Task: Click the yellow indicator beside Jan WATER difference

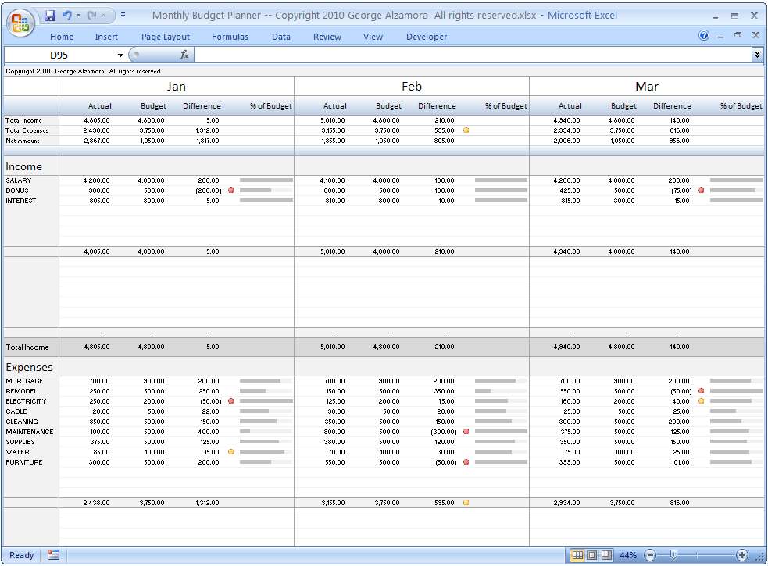Action: [x=230, y=452]
